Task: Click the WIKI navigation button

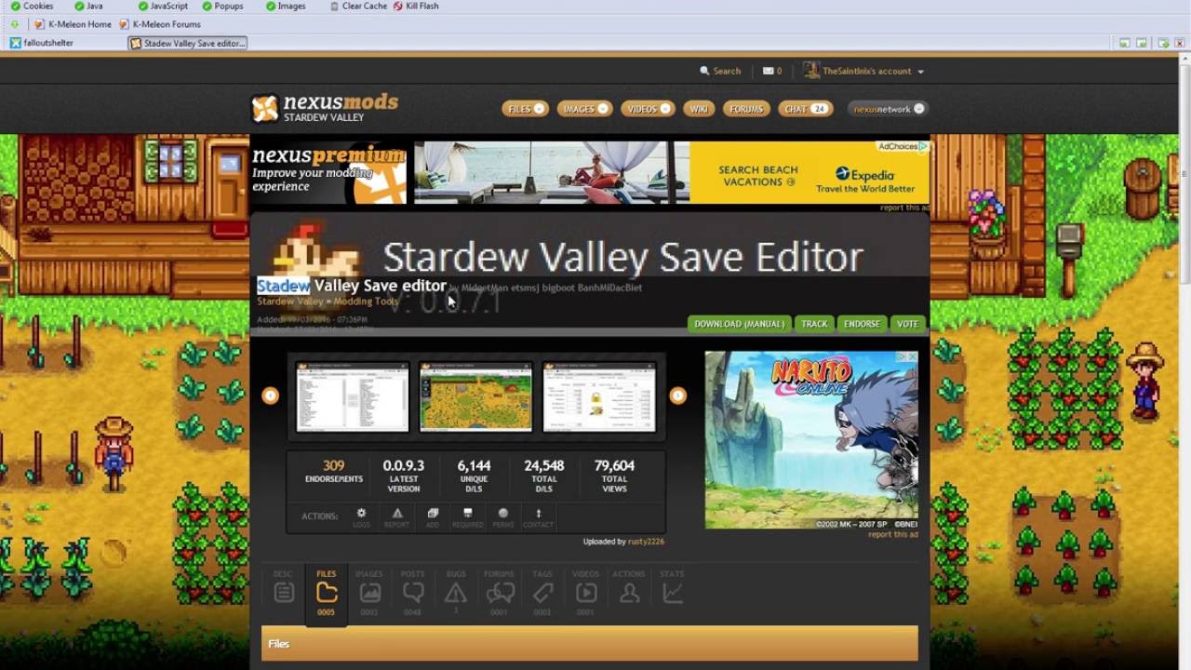Action: [699, 109]
